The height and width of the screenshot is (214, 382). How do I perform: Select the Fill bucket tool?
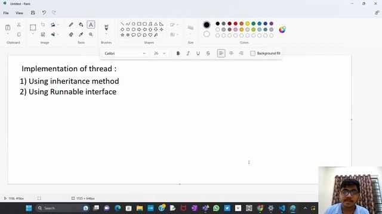click(x=81, y=25)
